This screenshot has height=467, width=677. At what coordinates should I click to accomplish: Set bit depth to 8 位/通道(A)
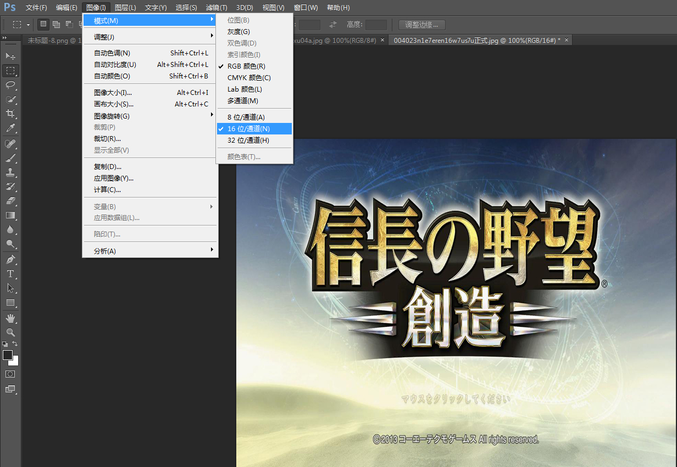coord(254,117)
